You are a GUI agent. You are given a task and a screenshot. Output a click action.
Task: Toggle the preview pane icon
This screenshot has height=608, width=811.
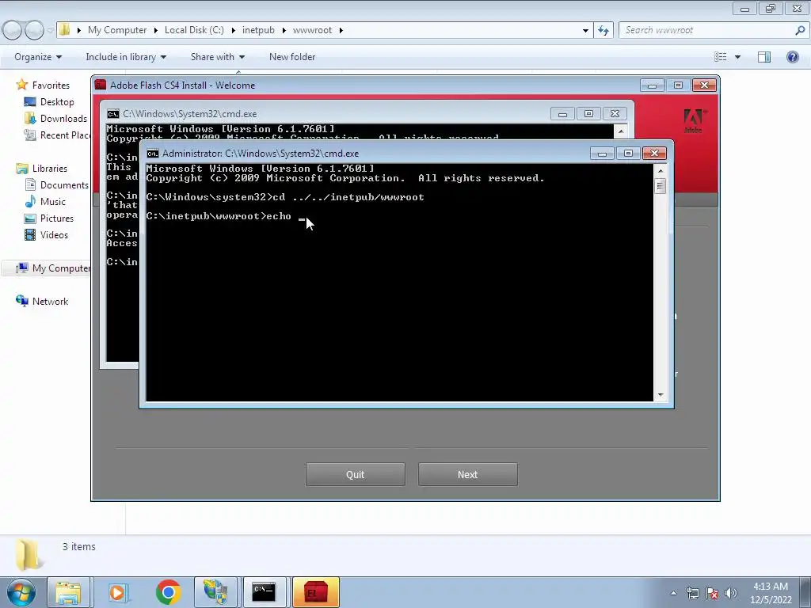(764, 57)
